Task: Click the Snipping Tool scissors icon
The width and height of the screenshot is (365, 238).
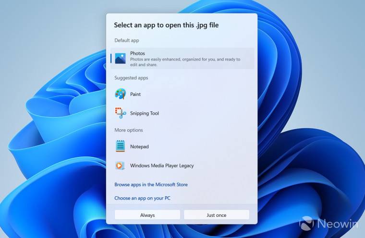Action: pos(121,113)
